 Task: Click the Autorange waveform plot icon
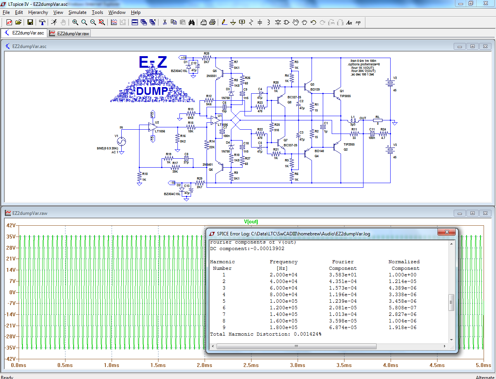pos(114,22)
